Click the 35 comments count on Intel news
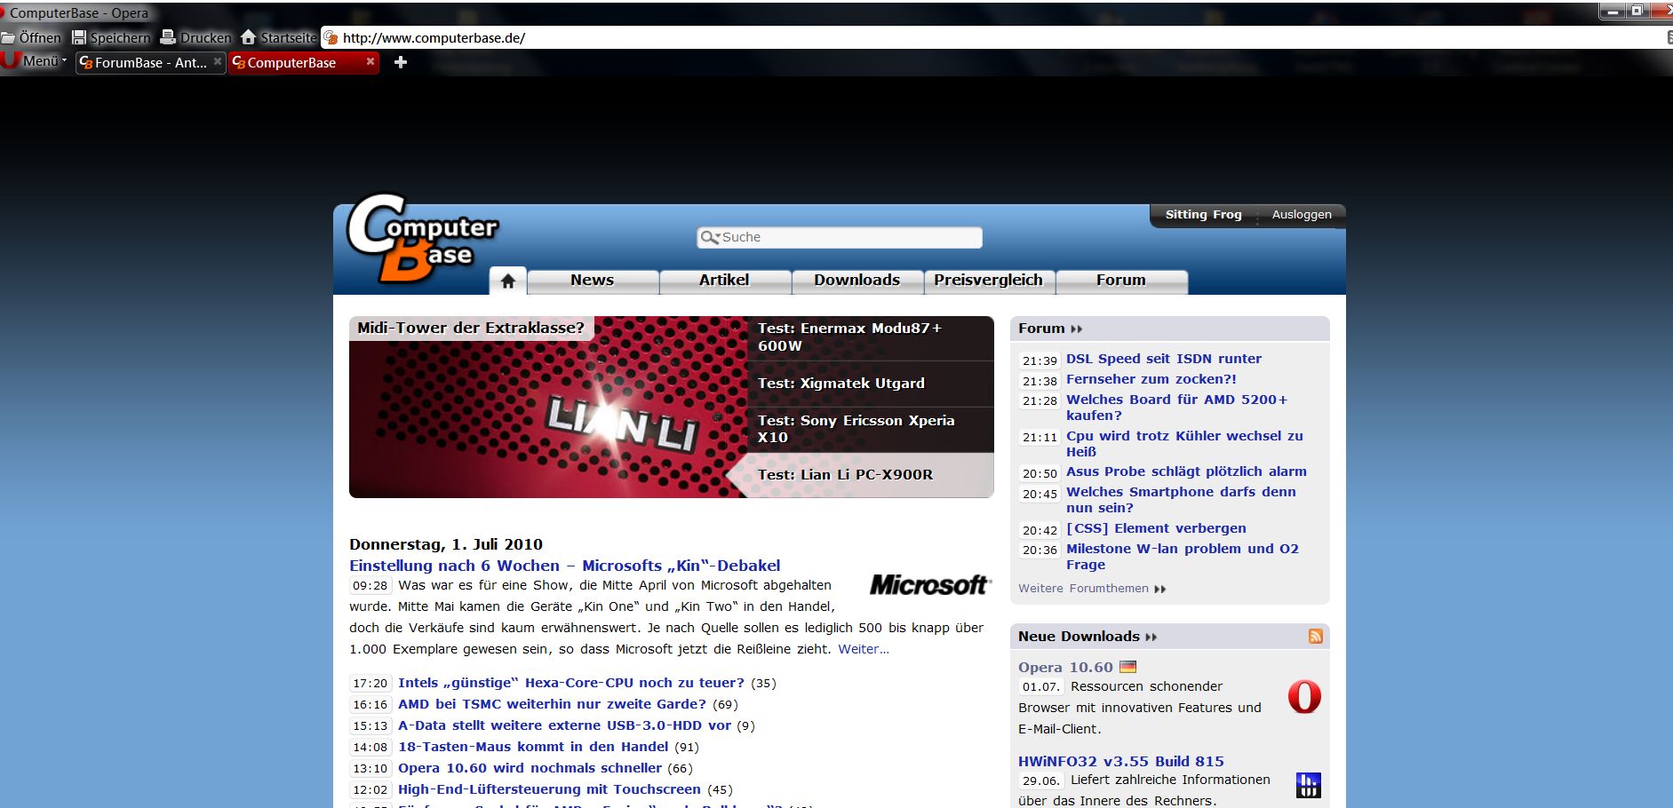1673x808 pixels. coord(763,684)
